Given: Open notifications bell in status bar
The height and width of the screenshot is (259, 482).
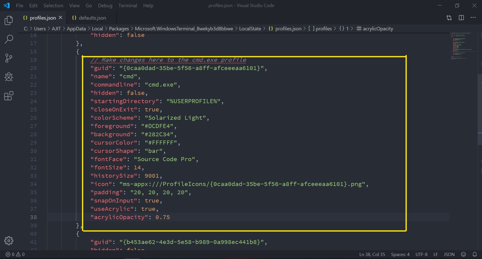Looking at the screenshot, I should pyautogui.click(x=475, y=254).
